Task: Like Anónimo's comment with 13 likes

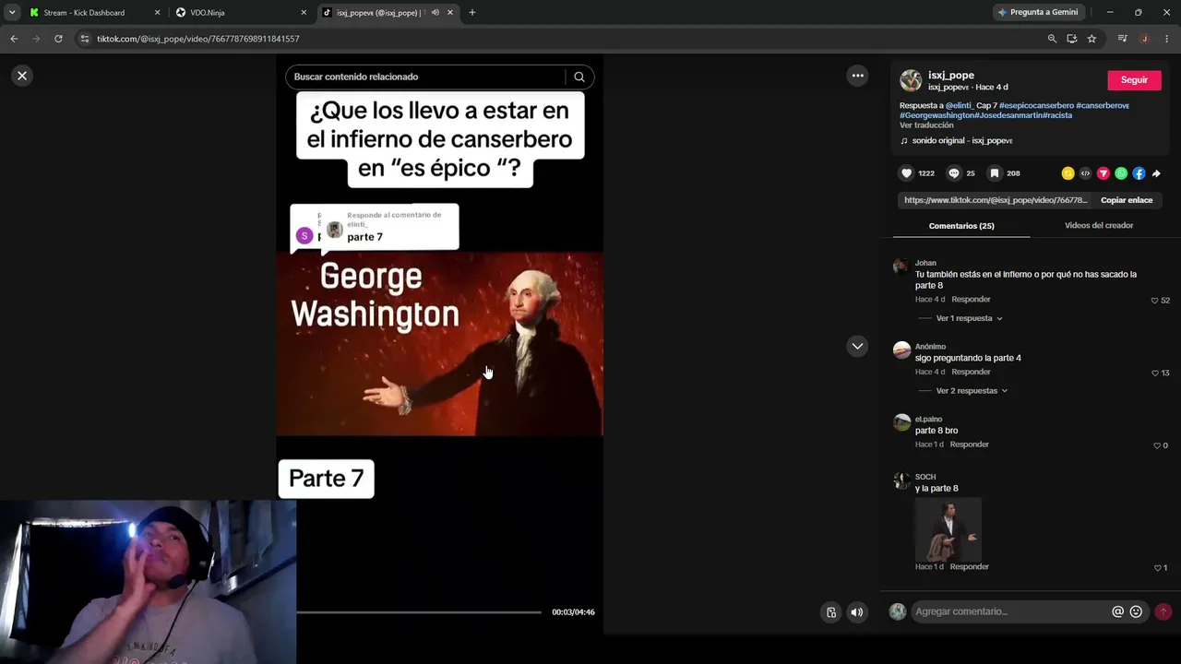Action: click(x=1154, y=373)
